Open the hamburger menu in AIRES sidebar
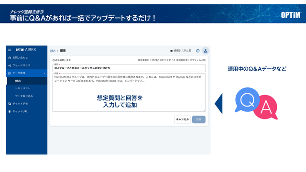Viewport: 306px width, 172px height. 10,50
